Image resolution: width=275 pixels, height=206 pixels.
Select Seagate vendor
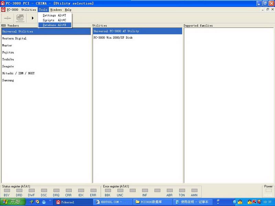[x=46, y=66]
